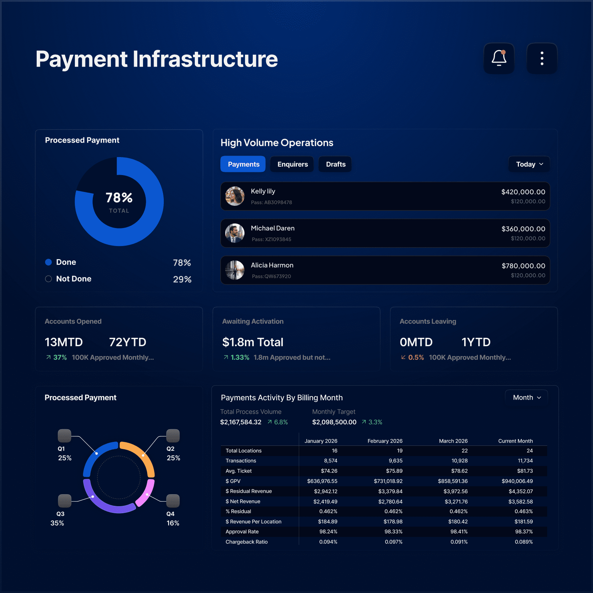Open the Today period dropdown

coord(529,164)
